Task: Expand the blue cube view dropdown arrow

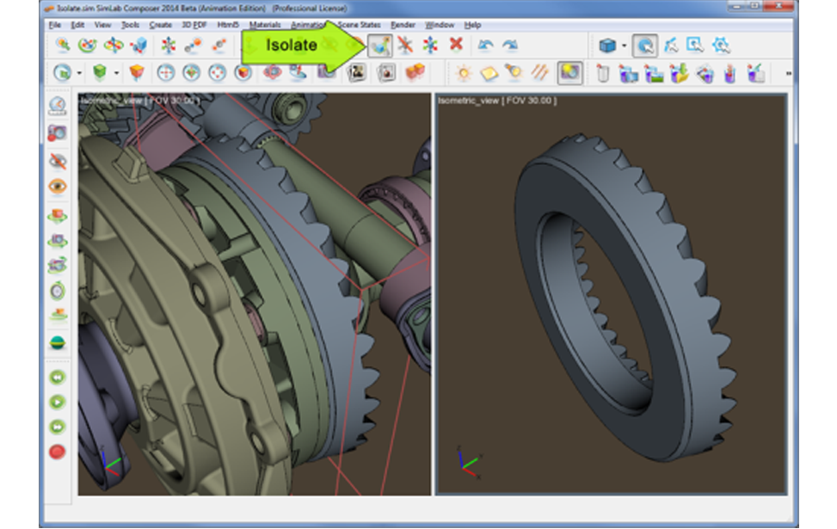Action: [624, 46]
